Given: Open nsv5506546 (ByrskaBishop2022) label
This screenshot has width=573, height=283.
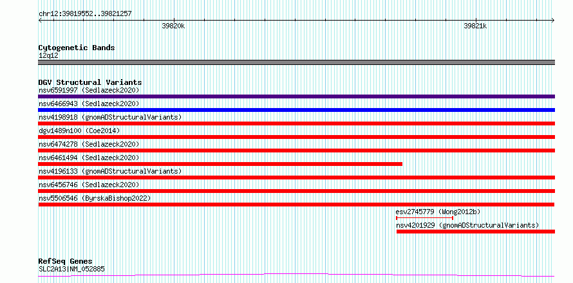Looking at the screenshot, I should (95, 198).
